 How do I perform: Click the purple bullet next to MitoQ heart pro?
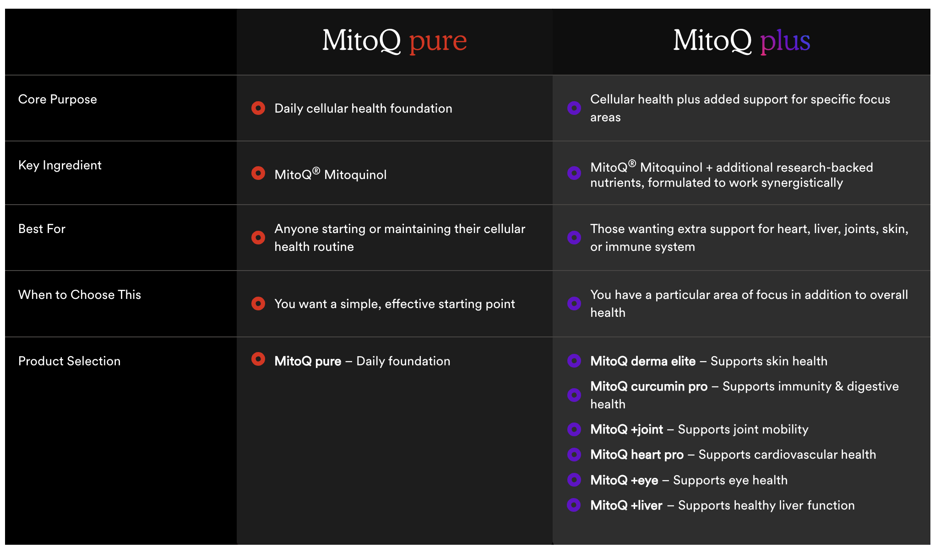click(x=574, y=454)
